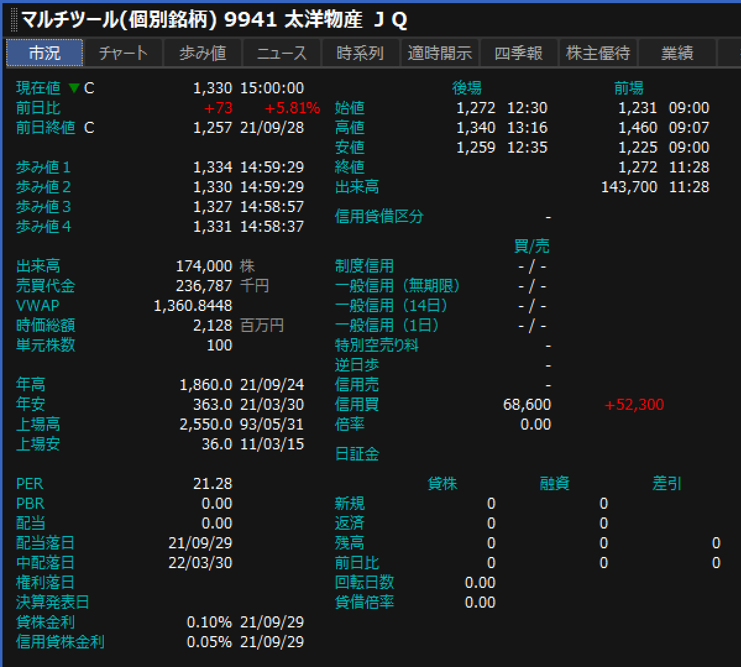Click 信用買 change +52,300
The height and width of the screenshot is (667, 741).
[x=634, y=405]
